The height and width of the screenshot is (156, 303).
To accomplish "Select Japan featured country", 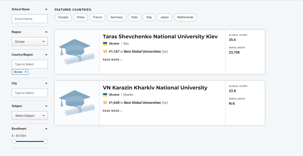I will pyautogui.click(x=165, y=17).
